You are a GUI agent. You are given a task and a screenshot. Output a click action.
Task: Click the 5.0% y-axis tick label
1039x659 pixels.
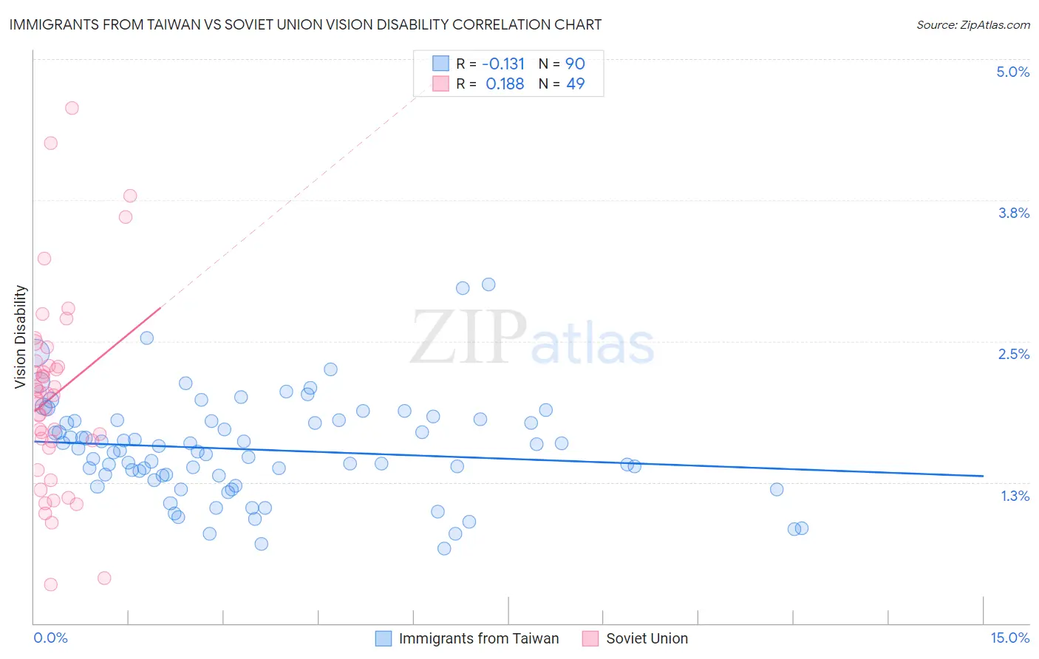click(1013, 72)
